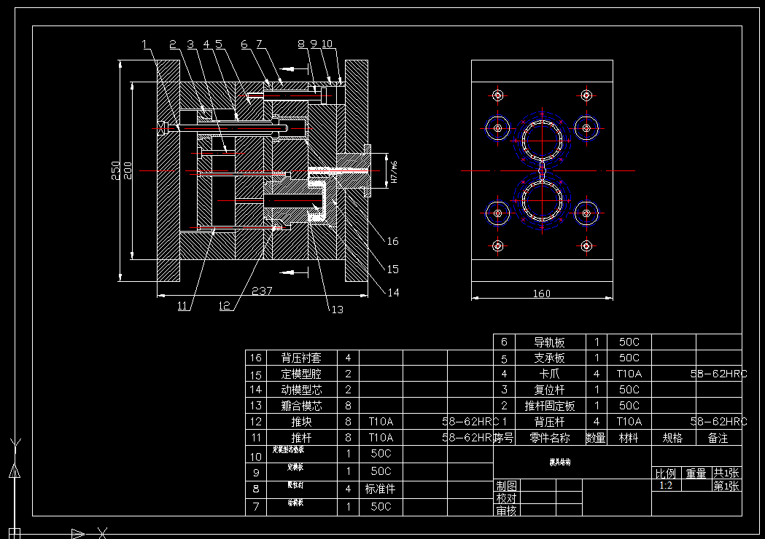Click part callout number 5 in the drawing
Screen dimensions: 765x539
tap(219, 44)
